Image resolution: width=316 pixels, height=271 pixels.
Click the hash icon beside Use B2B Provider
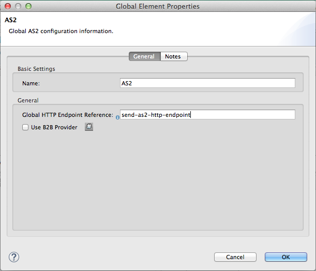click(x=89, y=127)
